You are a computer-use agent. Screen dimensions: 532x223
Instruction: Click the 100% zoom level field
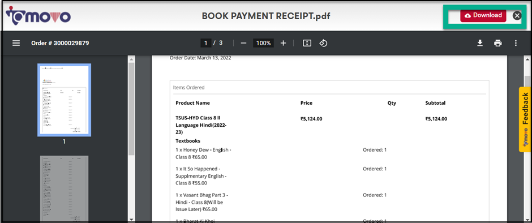(263, 43)
